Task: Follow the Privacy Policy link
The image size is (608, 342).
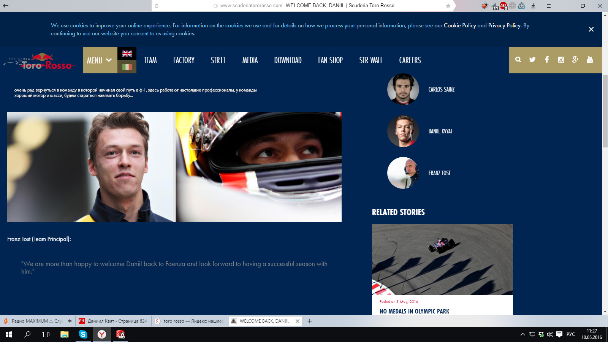Action: coord(504,25)
